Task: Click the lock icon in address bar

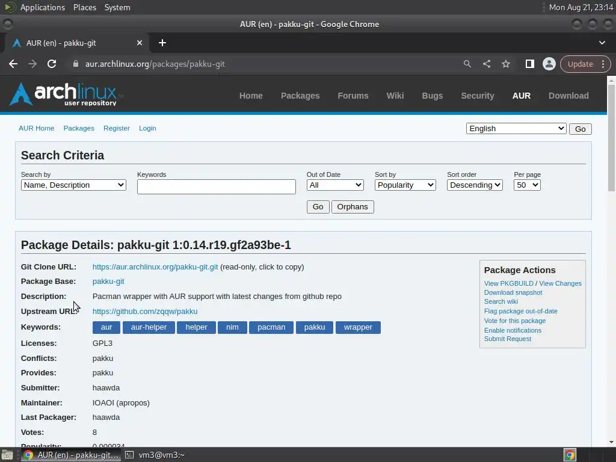Action: click(x=76, y=64)
